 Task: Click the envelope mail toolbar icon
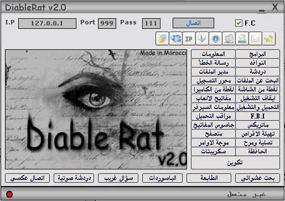(x=255, y=39)
